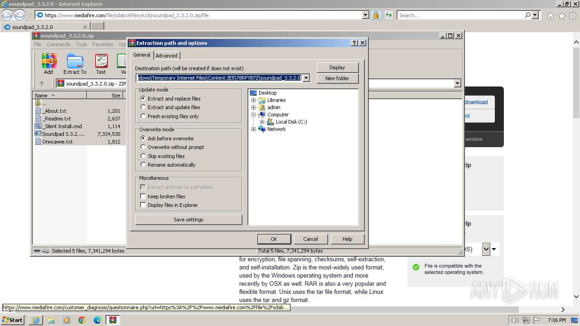Expand the Network tree node
The height and width of the screenshot is (326, 580).
pos(254,129)
